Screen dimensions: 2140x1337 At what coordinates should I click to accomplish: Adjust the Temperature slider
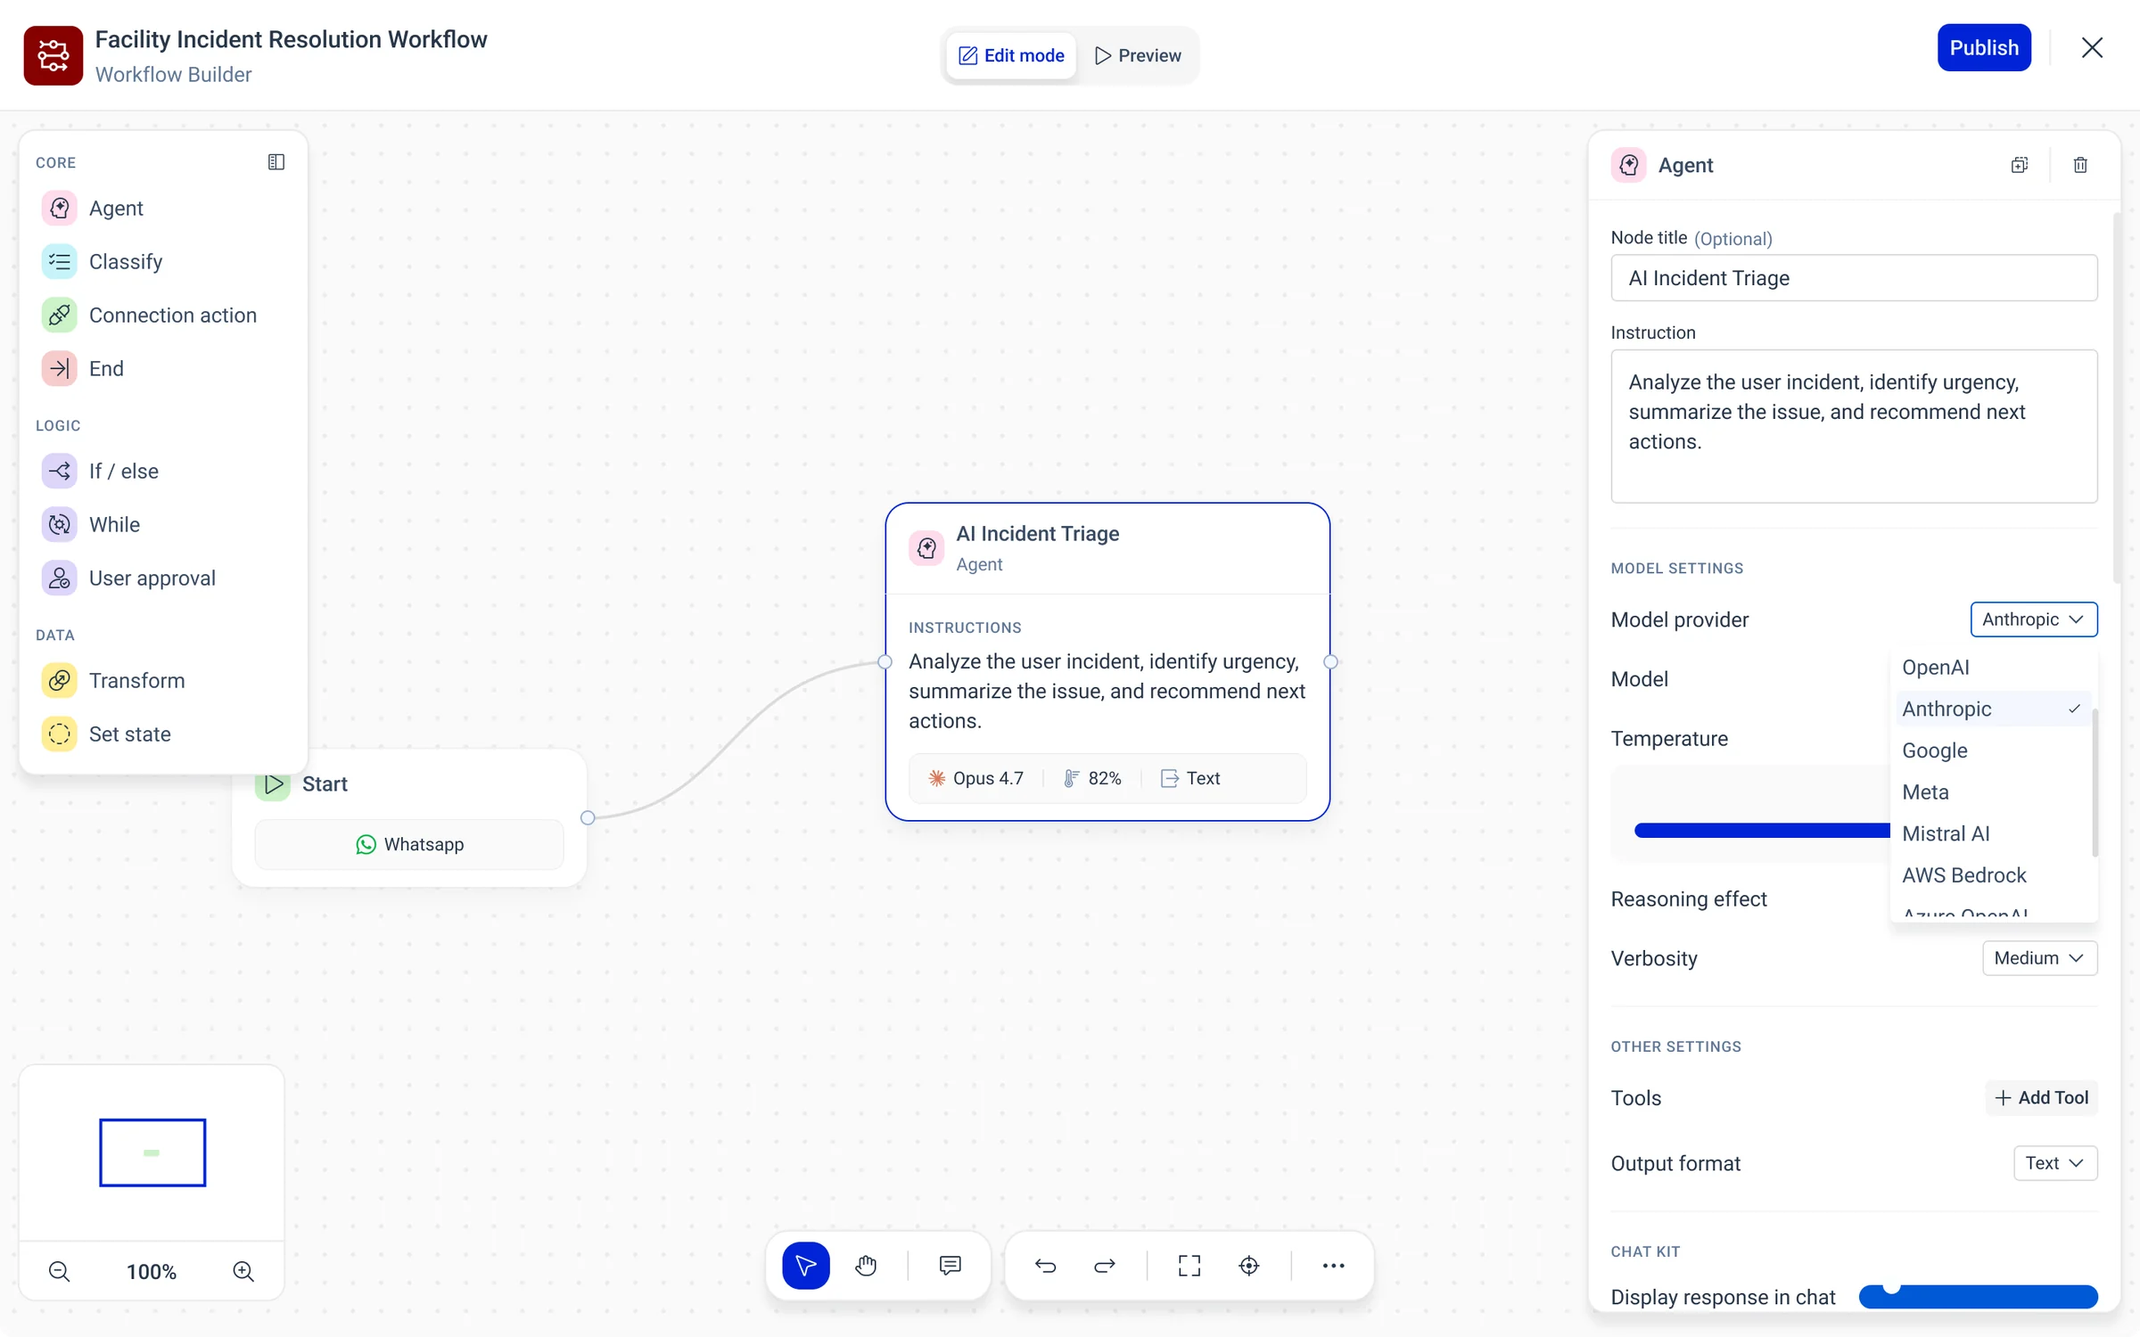[1762, 831]
